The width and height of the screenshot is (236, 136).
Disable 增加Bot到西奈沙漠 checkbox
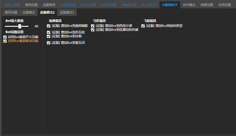point(93,26)
